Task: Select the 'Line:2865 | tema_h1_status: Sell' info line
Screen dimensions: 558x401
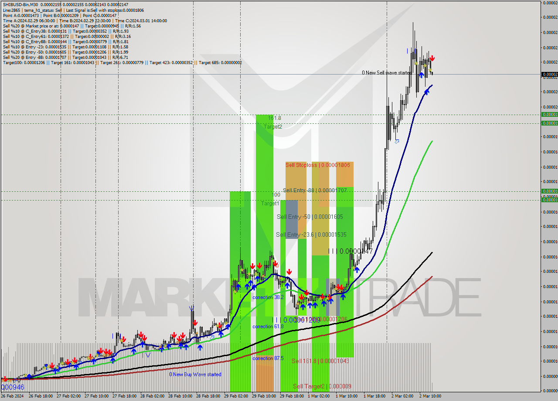Action: pyautogui.click(x=73, y=10)
